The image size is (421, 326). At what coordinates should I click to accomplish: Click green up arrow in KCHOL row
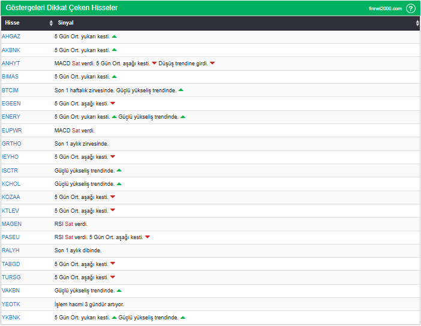(x=119, y=184)
